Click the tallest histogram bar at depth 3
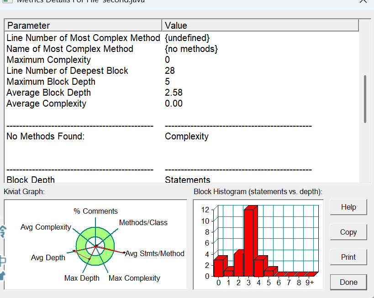Viewport: 374px width, 298px height. [x=249, y=243]
